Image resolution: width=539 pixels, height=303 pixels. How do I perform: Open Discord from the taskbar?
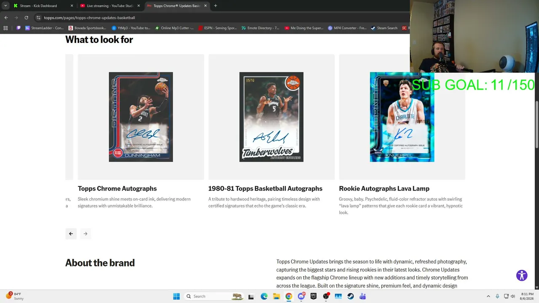[301, 296]
